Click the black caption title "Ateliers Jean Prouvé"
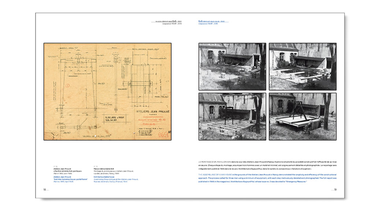This screenshot has height=211, width=380. pyautogui.click(x=62, y=169)
